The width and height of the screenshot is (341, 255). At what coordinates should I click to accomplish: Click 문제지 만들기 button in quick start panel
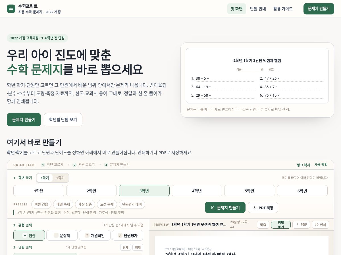click(225, 207)
